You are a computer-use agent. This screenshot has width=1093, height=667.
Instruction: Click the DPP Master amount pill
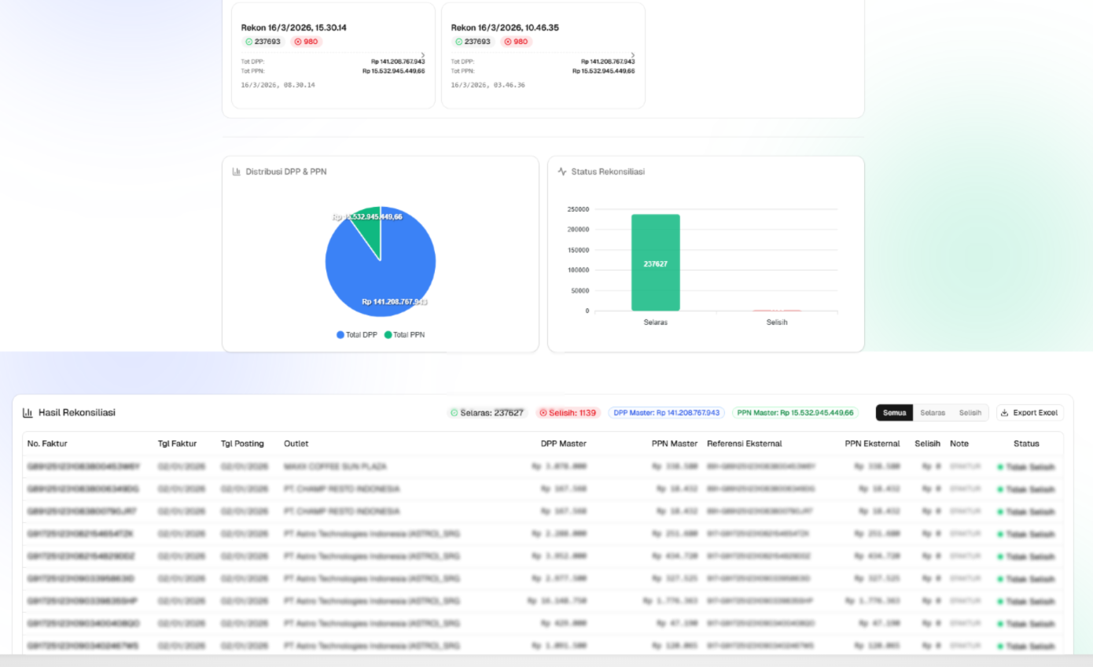click(x=668, y=412)
